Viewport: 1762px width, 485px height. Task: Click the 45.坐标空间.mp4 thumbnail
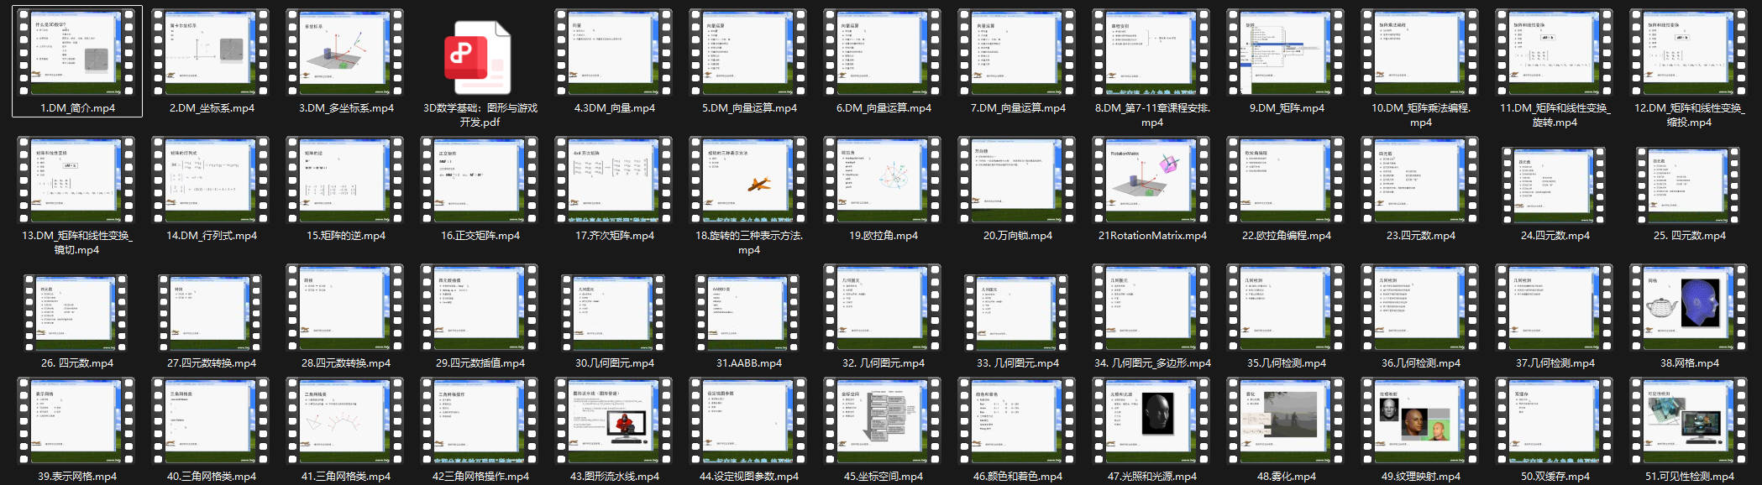[883, 421]
